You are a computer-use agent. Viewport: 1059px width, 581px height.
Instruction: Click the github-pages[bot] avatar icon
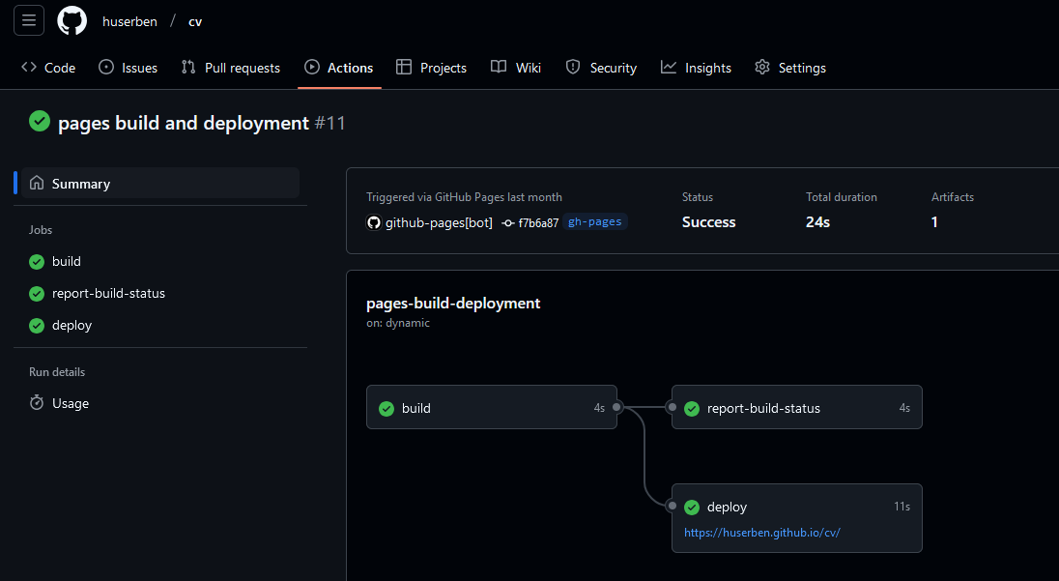pos(374,222)
